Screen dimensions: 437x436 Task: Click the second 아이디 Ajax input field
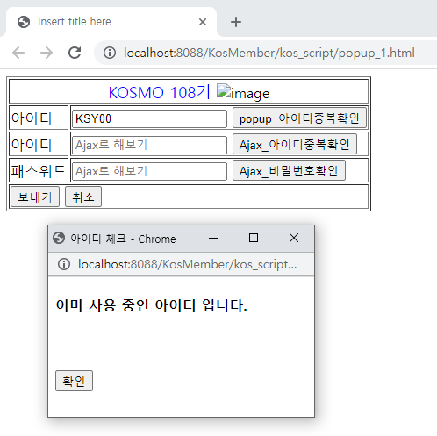click(149, 145)
